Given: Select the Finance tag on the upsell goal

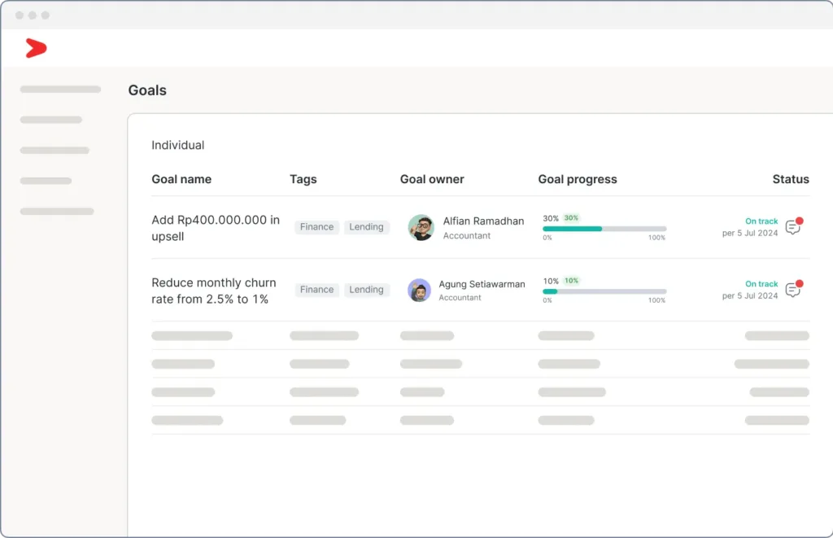Looking at the screenshot, I should [x=316, y=227].
